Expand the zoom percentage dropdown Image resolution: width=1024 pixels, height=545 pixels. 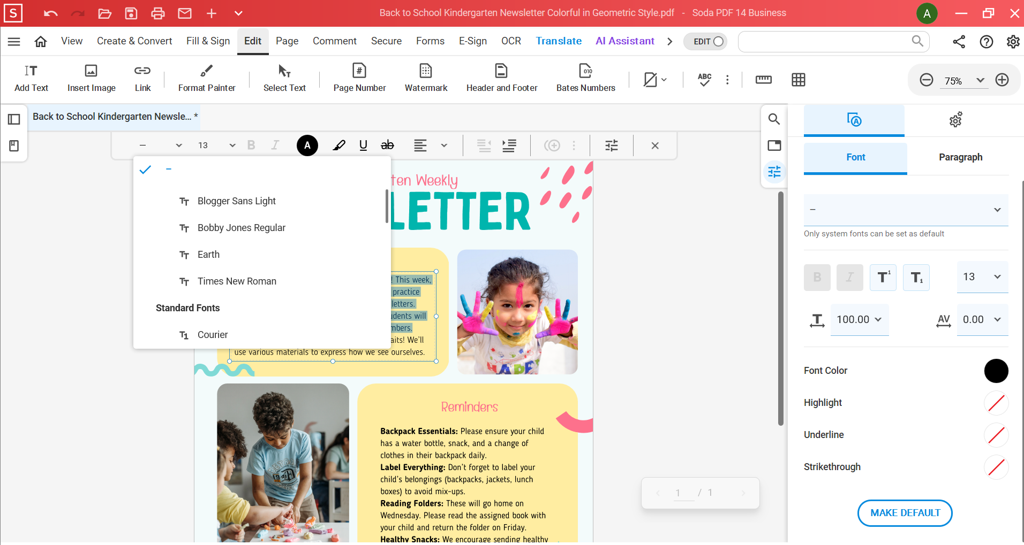[980, 80]
